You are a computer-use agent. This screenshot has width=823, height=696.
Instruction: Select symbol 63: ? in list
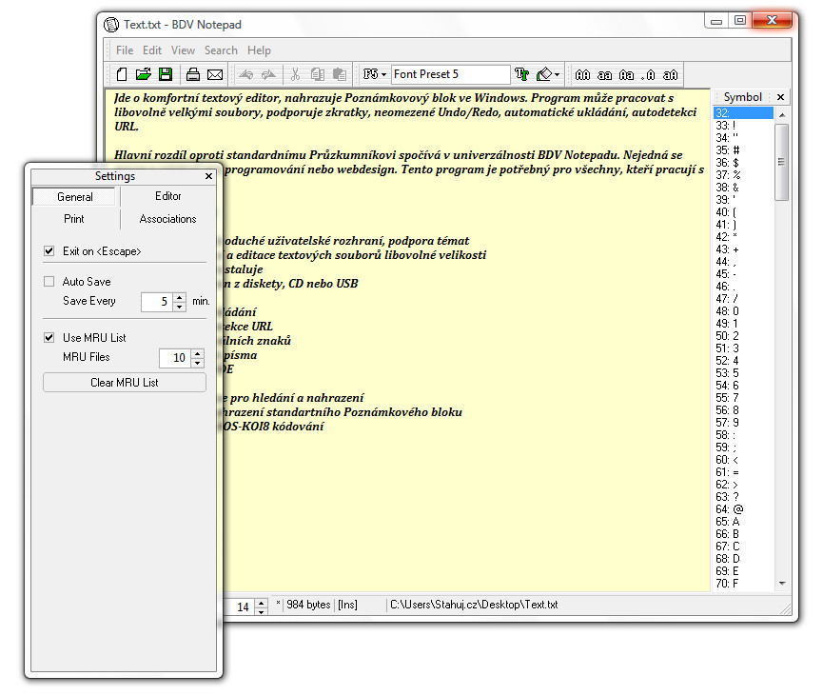[743, 497]
